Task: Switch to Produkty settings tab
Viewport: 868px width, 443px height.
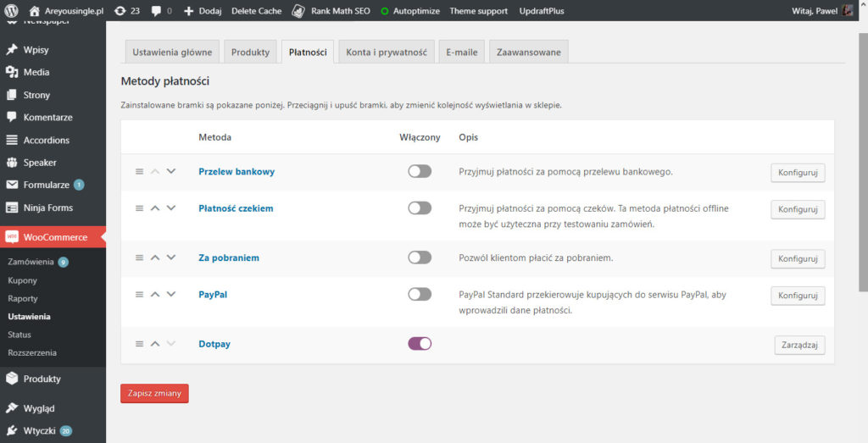Action: [250, 52]
